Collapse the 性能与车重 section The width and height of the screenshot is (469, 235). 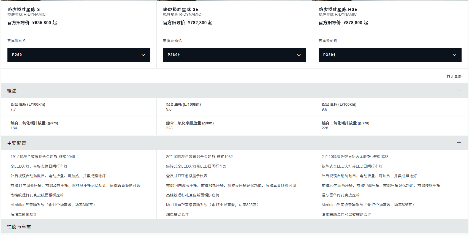[x=234, y=226]
